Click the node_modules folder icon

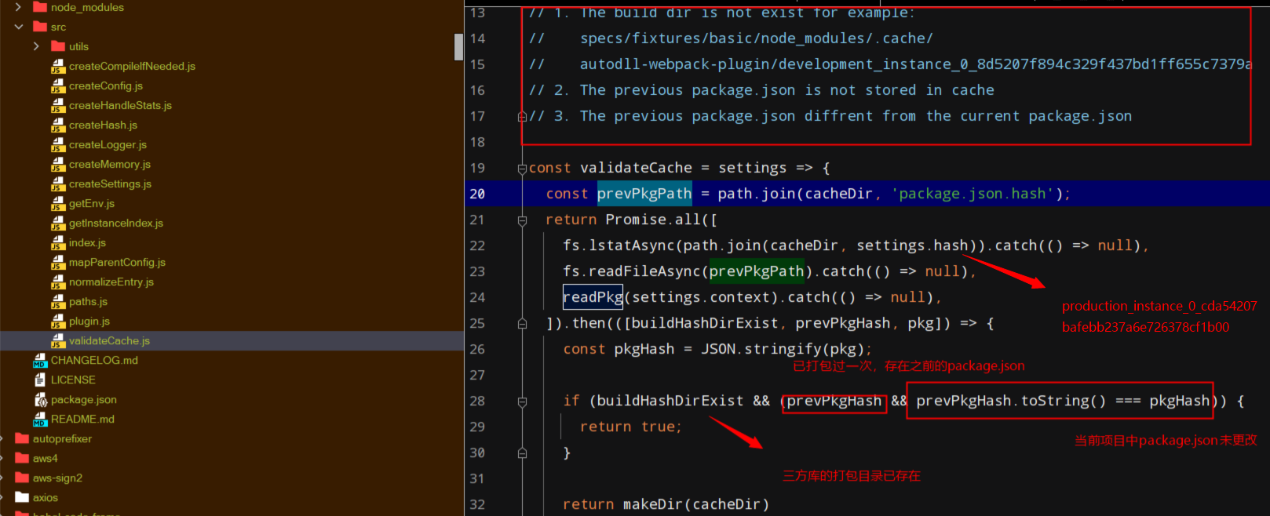pyautogui.click(x=40, y=7)
